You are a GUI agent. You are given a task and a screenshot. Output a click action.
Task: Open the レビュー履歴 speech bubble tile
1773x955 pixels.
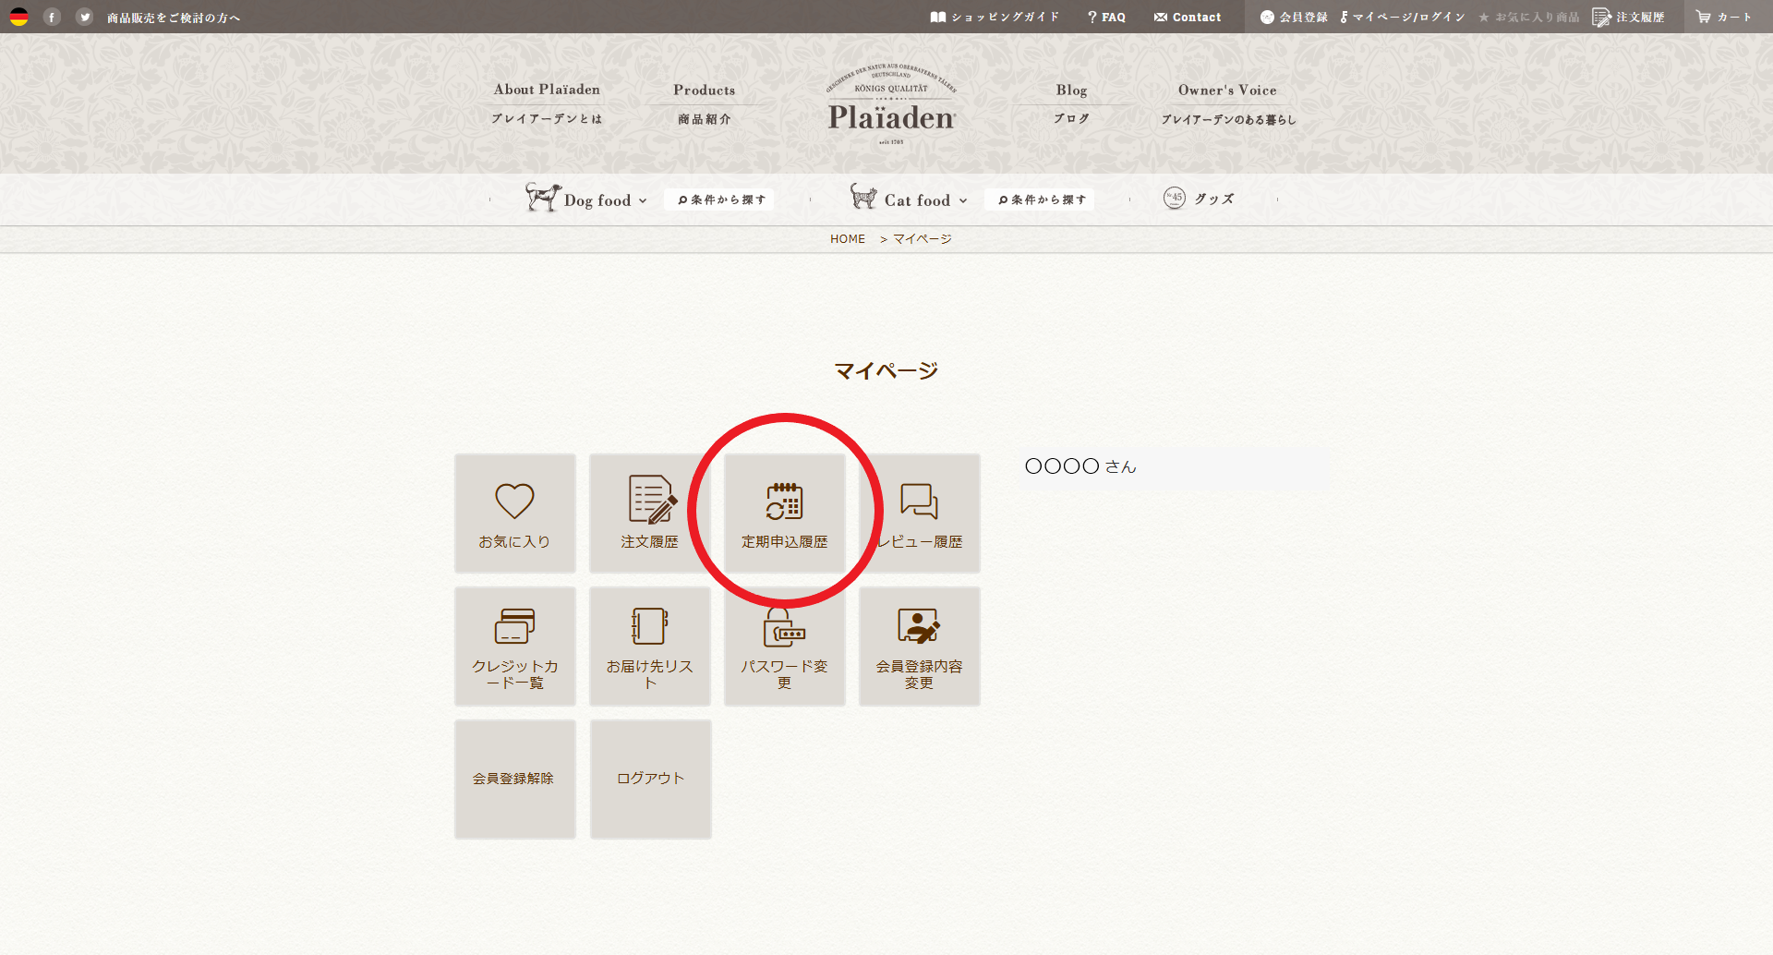[920, 514]
